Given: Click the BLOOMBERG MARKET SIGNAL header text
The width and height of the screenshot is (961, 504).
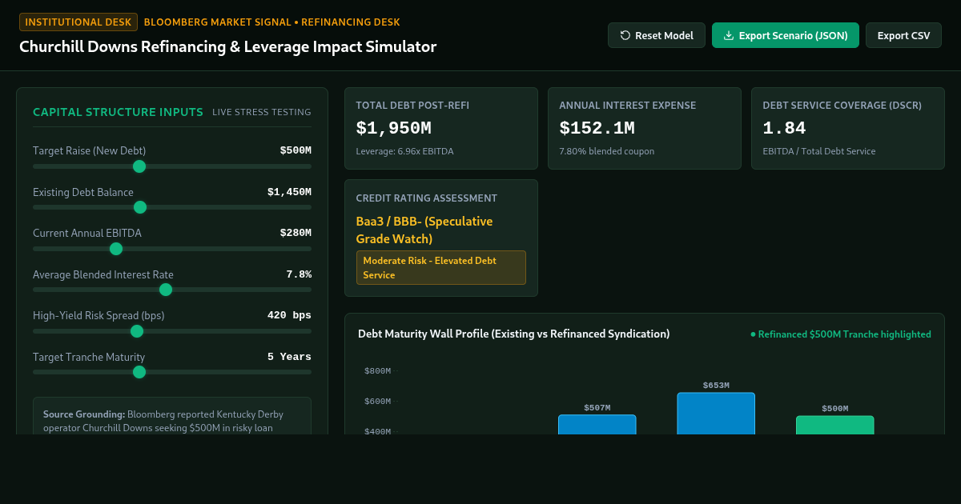Looking at the screenshot, I should [x=272, y=22].
